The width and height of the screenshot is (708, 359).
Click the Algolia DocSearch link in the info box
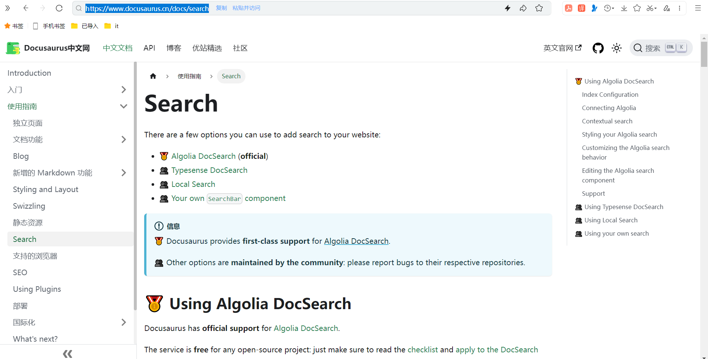(356, 241)
